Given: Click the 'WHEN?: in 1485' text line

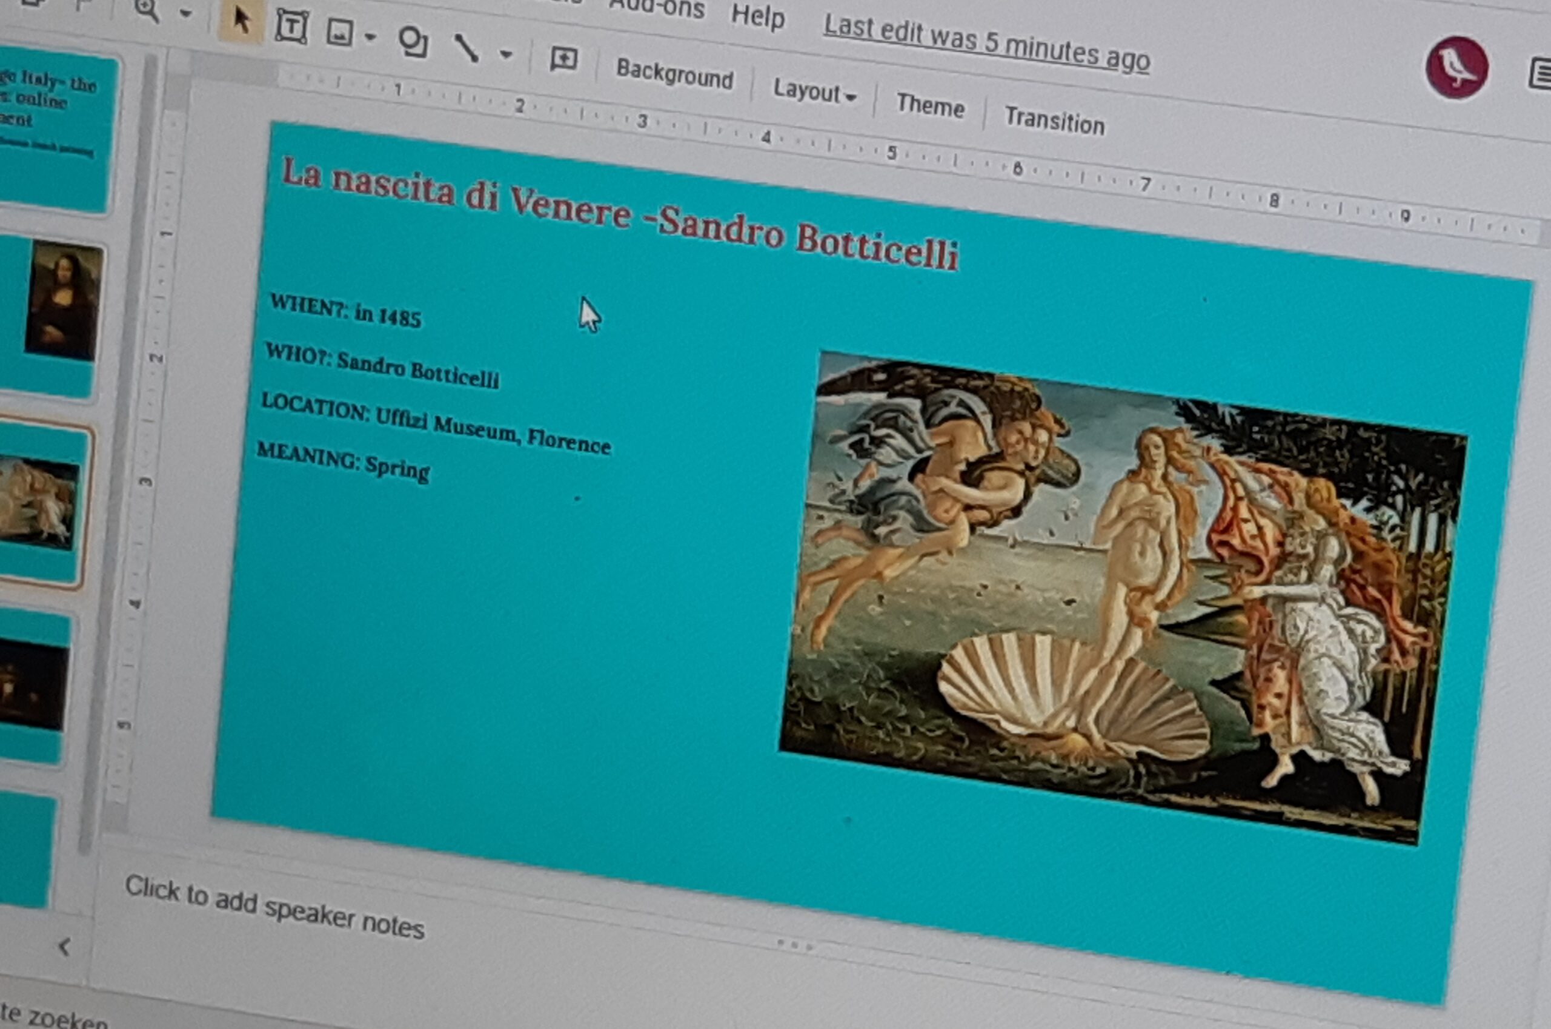Looking at the screenshot, I should tap(345, 311).
